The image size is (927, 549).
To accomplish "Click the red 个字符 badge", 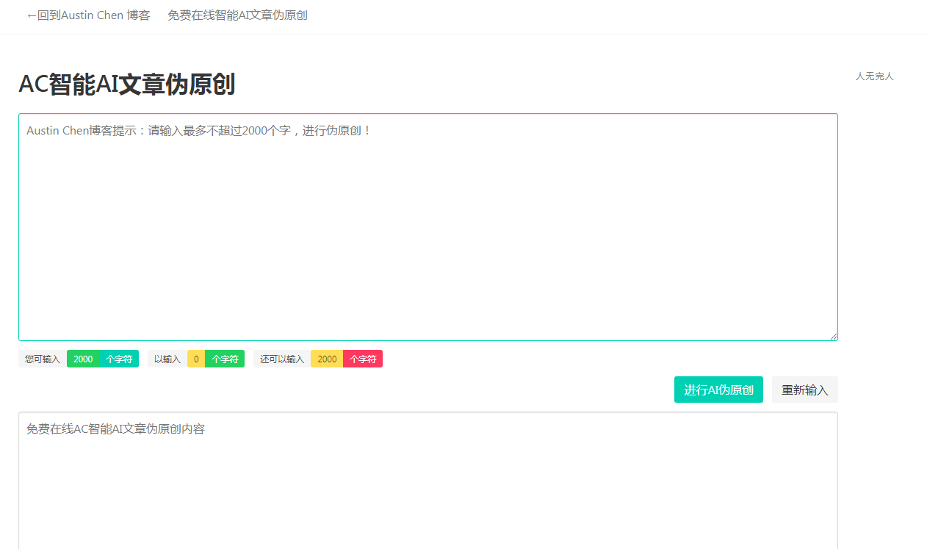I will point(363,359).
